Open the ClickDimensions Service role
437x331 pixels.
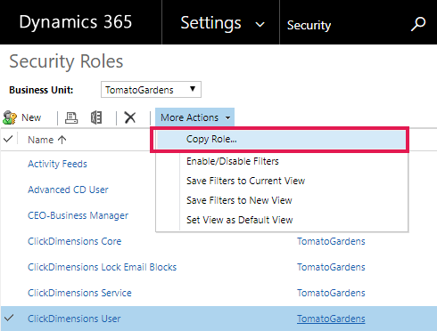pos(79,293)
